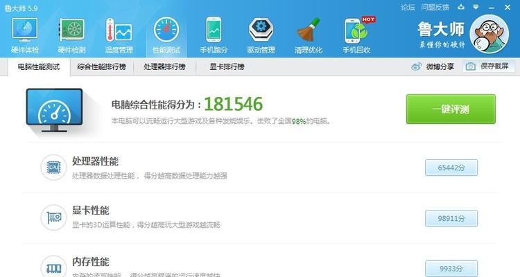Image resolution: width=520 pixels, height=277 pixels.
Task: Switch to 电脑性能测试 tab
Action: coord(38,67)
